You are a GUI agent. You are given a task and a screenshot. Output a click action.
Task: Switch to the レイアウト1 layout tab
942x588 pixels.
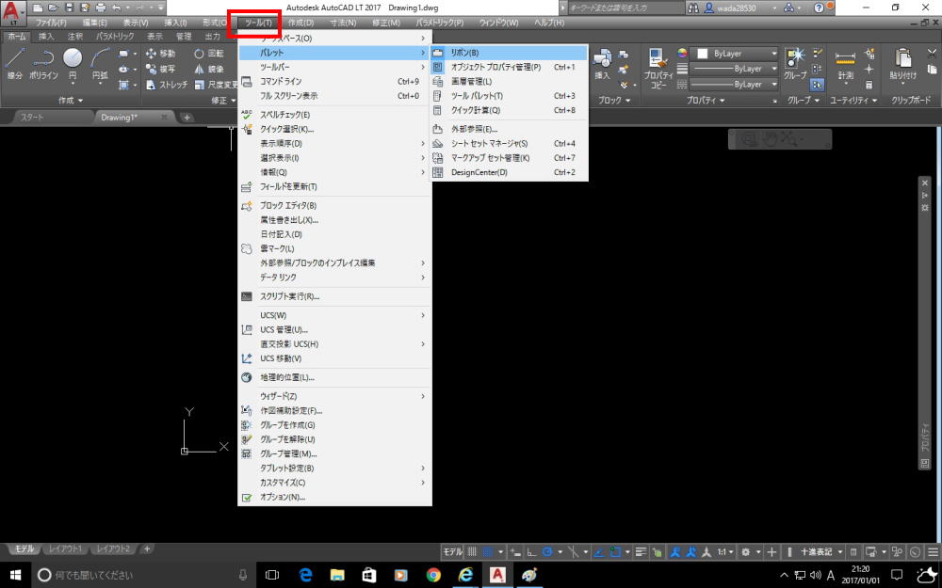click(65, 549)
